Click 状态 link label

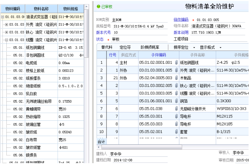(x=100, y=39)
